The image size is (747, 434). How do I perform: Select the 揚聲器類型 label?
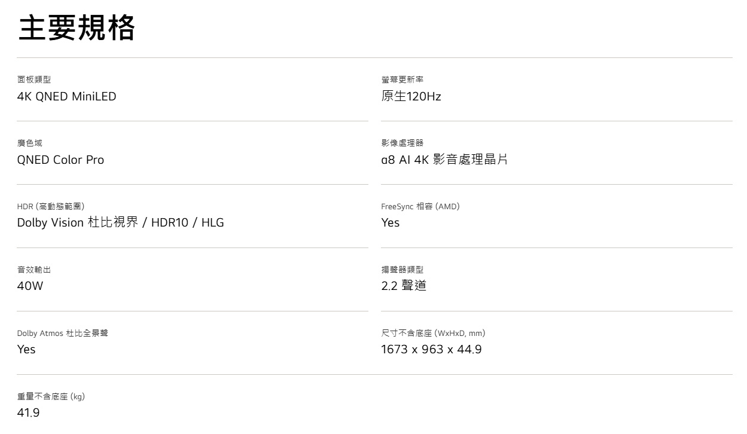point(403,270)
